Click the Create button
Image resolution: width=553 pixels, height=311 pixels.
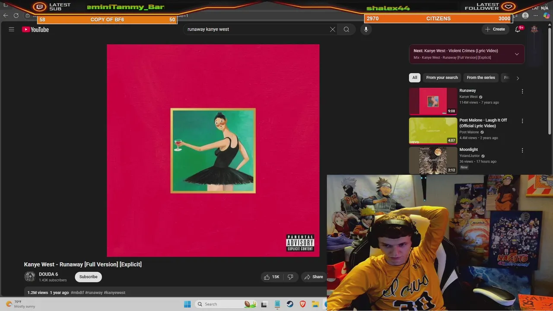click(495, 29)
